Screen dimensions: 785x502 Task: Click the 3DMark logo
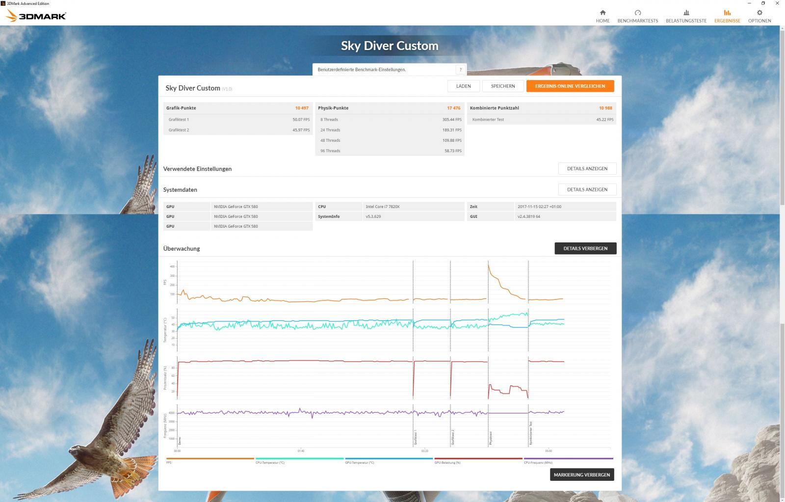36,16
